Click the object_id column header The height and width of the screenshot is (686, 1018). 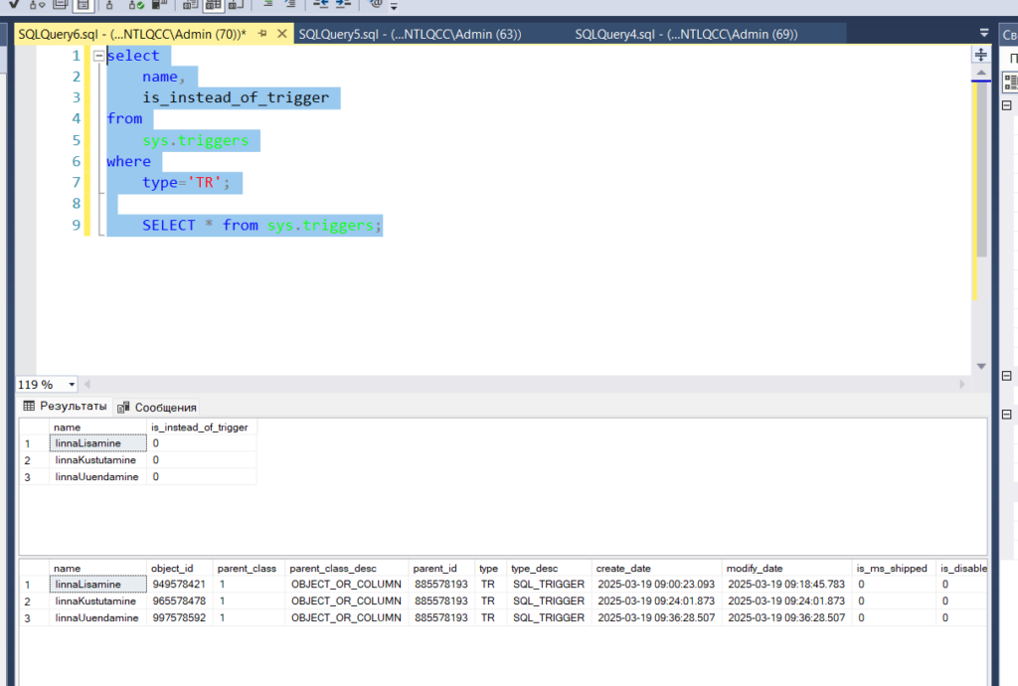(179, 568)
